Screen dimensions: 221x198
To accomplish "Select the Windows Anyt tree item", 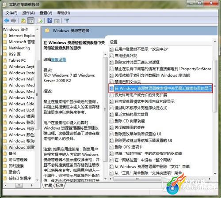I will coord(21,67).
